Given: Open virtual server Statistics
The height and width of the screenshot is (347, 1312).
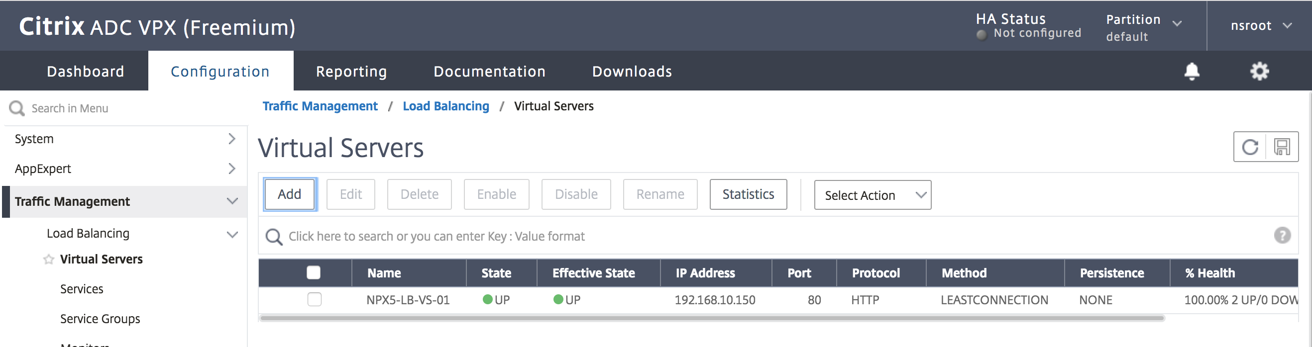Looking at the screenshot, I should [748, 194].
